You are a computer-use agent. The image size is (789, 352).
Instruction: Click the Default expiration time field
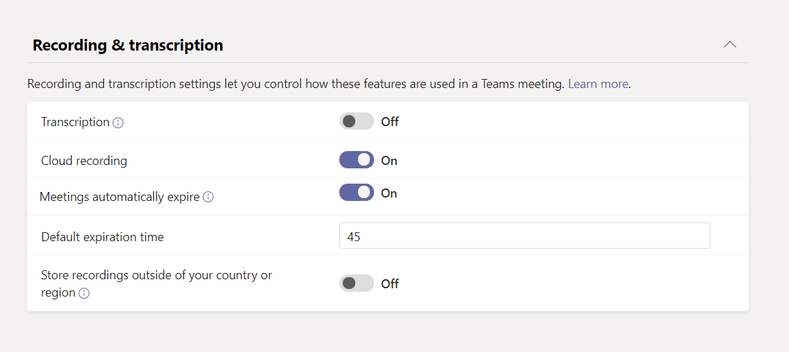(x=524, y=236)
